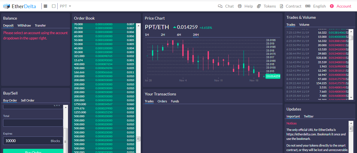Select the Withdraw tab in Balance
The height and width of the screenshot is (153, 357).
pyautogui.click(x=24, y=25)
